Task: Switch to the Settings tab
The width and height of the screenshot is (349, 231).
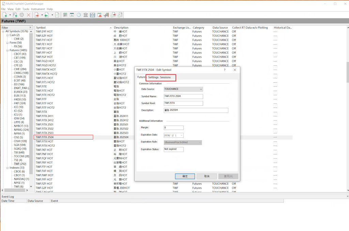Action: [153, 78]
